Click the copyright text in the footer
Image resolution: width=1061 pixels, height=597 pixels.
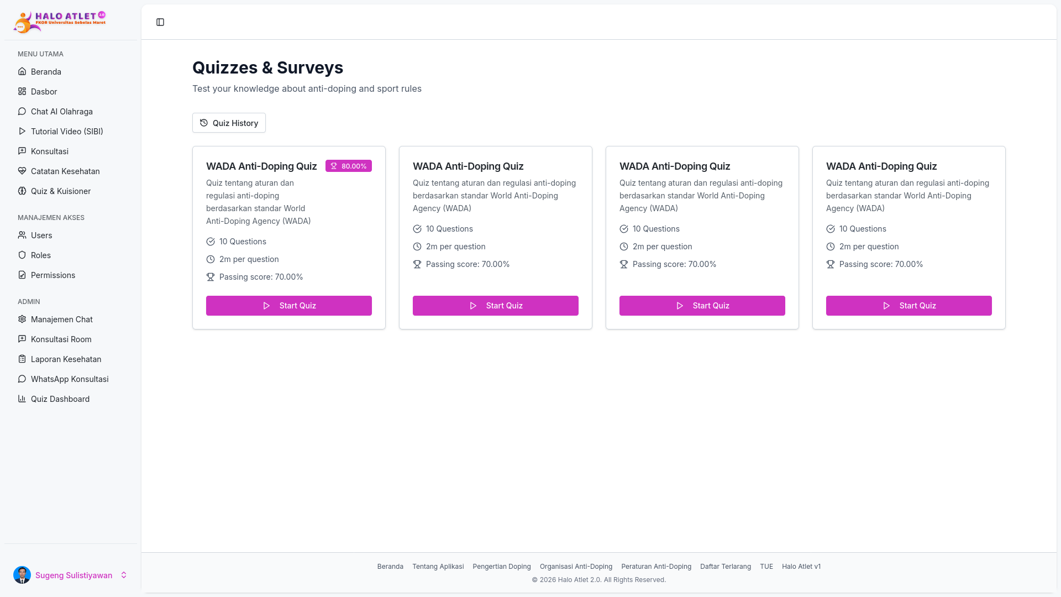[599, 579]
